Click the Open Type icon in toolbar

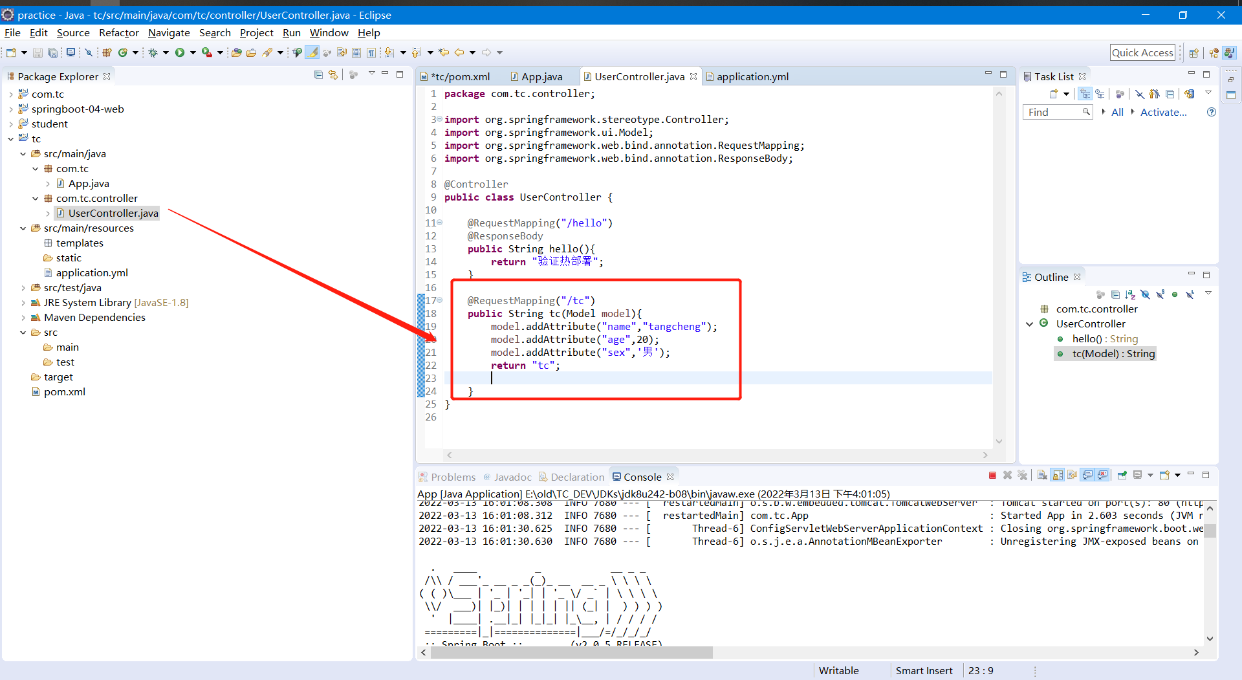(x=237, y=52)
